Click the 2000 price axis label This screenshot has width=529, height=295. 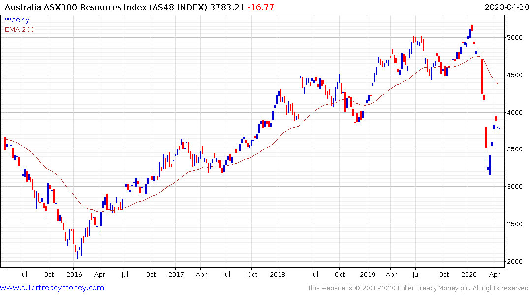coord(515,261)
